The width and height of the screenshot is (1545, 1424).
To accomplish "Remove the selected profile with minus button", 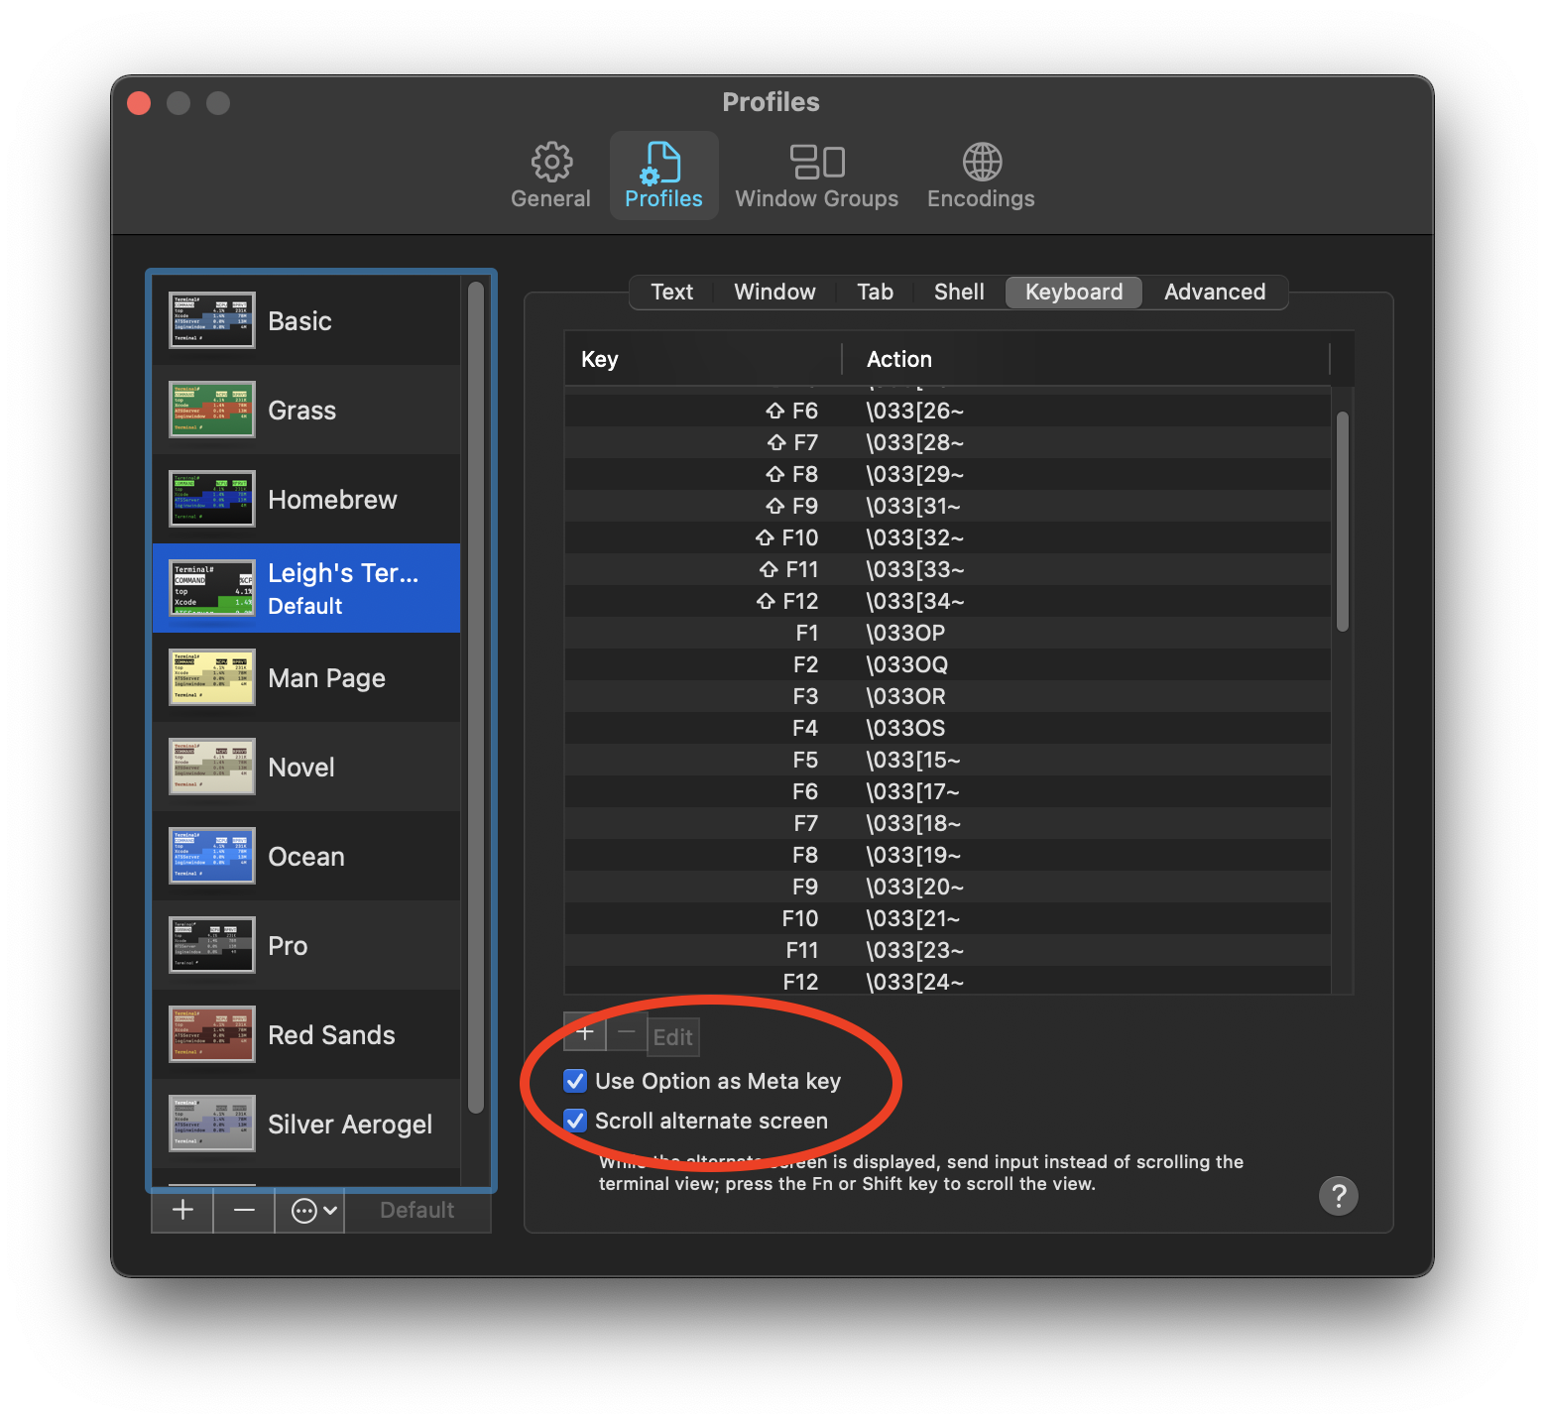I will pyautogui.click(x=244, y=1210).
